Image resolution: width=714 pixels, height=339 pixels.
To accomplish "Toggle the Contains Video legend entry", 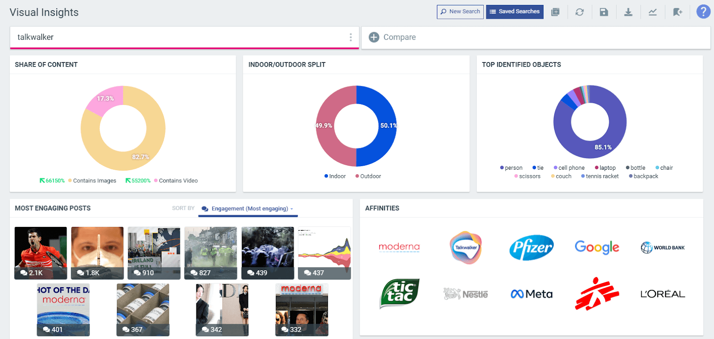I will point(178,181).
